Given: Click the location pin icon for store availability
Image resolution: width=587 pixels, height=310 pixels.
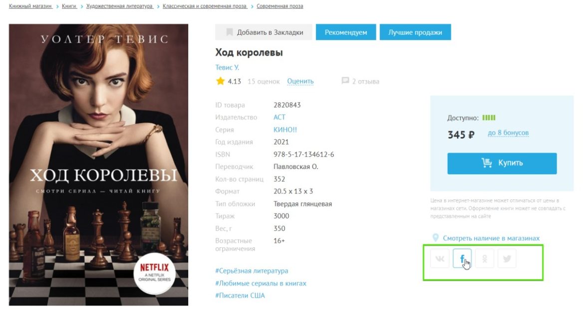Looking at the screenshot, I should click(435, 238).
